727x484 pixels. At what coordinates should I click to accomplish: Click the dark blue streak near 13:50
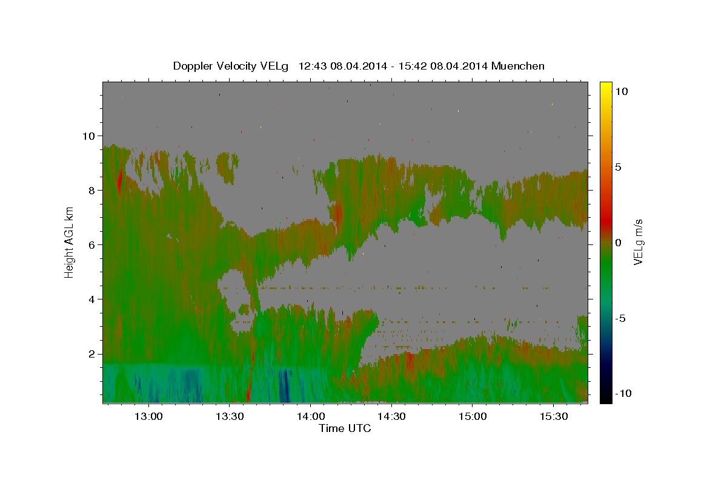pos(284,385)
